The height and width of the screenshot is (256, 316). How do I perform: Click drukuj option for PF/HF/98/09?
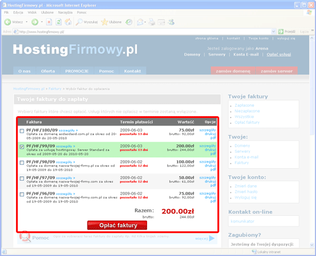[x=210, y=165]
